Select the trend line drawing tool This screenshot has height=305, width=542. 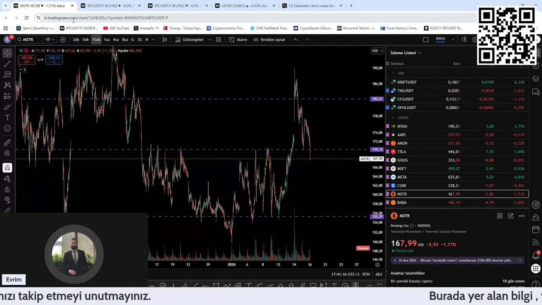7,64
